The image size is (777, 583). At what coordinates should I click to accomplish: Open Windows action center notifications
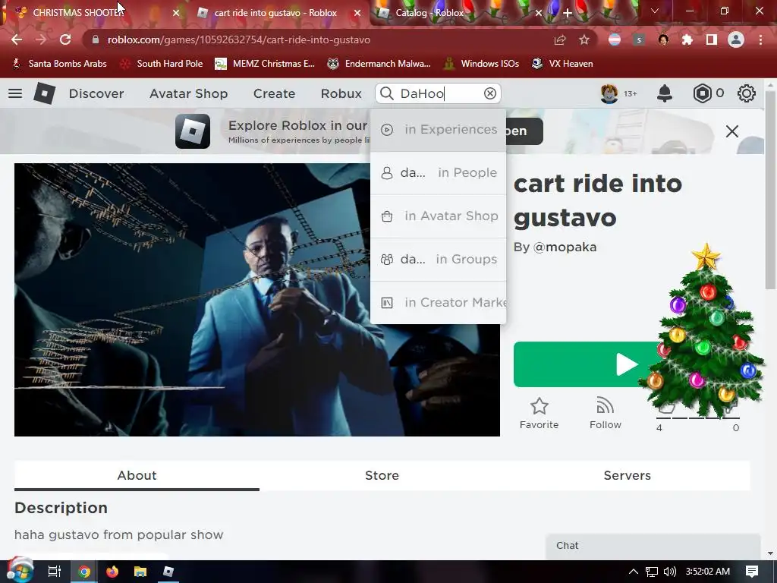click(x=752, y=572)
